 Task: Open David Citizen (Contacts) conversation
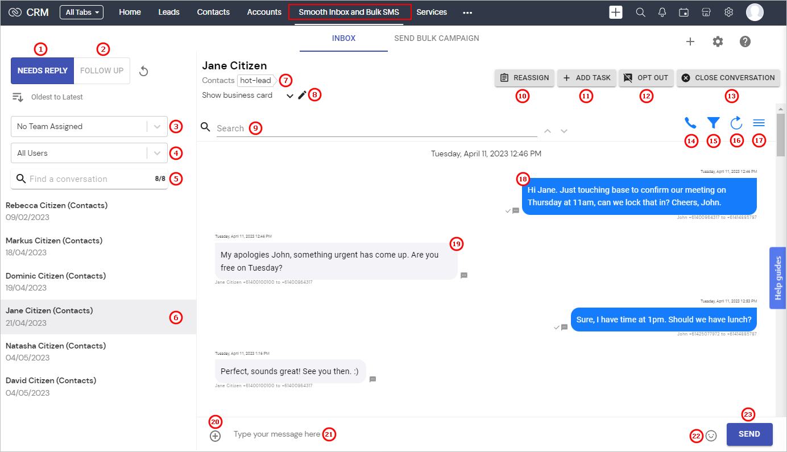pos(98,387)
